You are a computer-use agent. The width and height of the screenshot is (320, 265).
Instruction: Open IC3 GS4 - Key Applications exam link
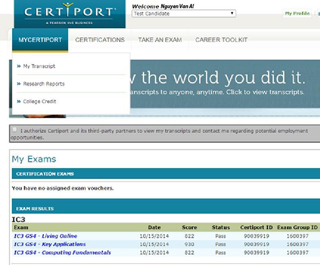click(50, 244)
